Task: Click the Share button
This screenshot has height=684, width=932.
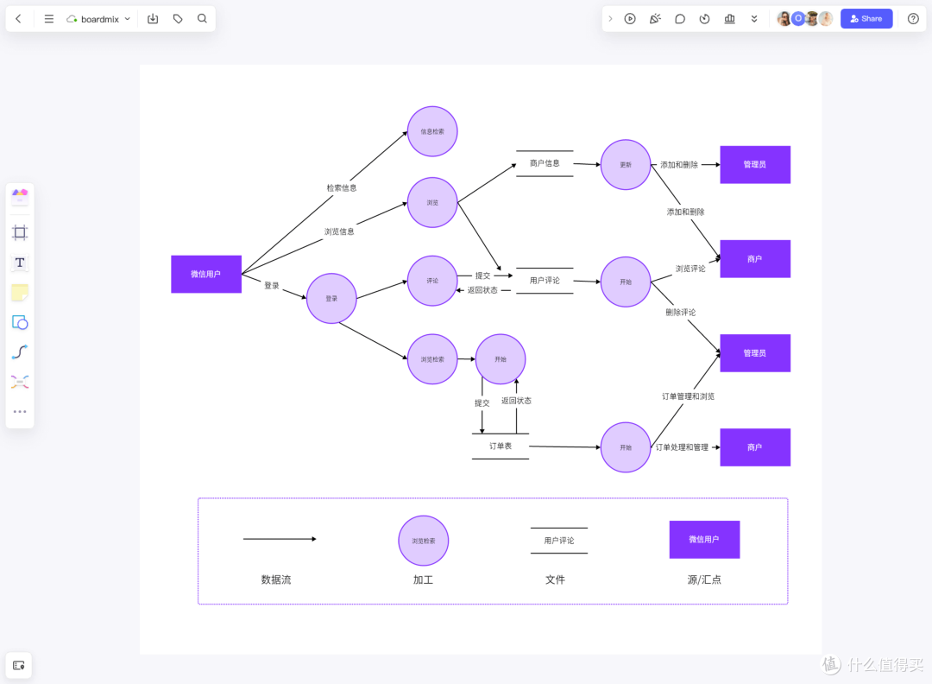Action: [866, 19]
